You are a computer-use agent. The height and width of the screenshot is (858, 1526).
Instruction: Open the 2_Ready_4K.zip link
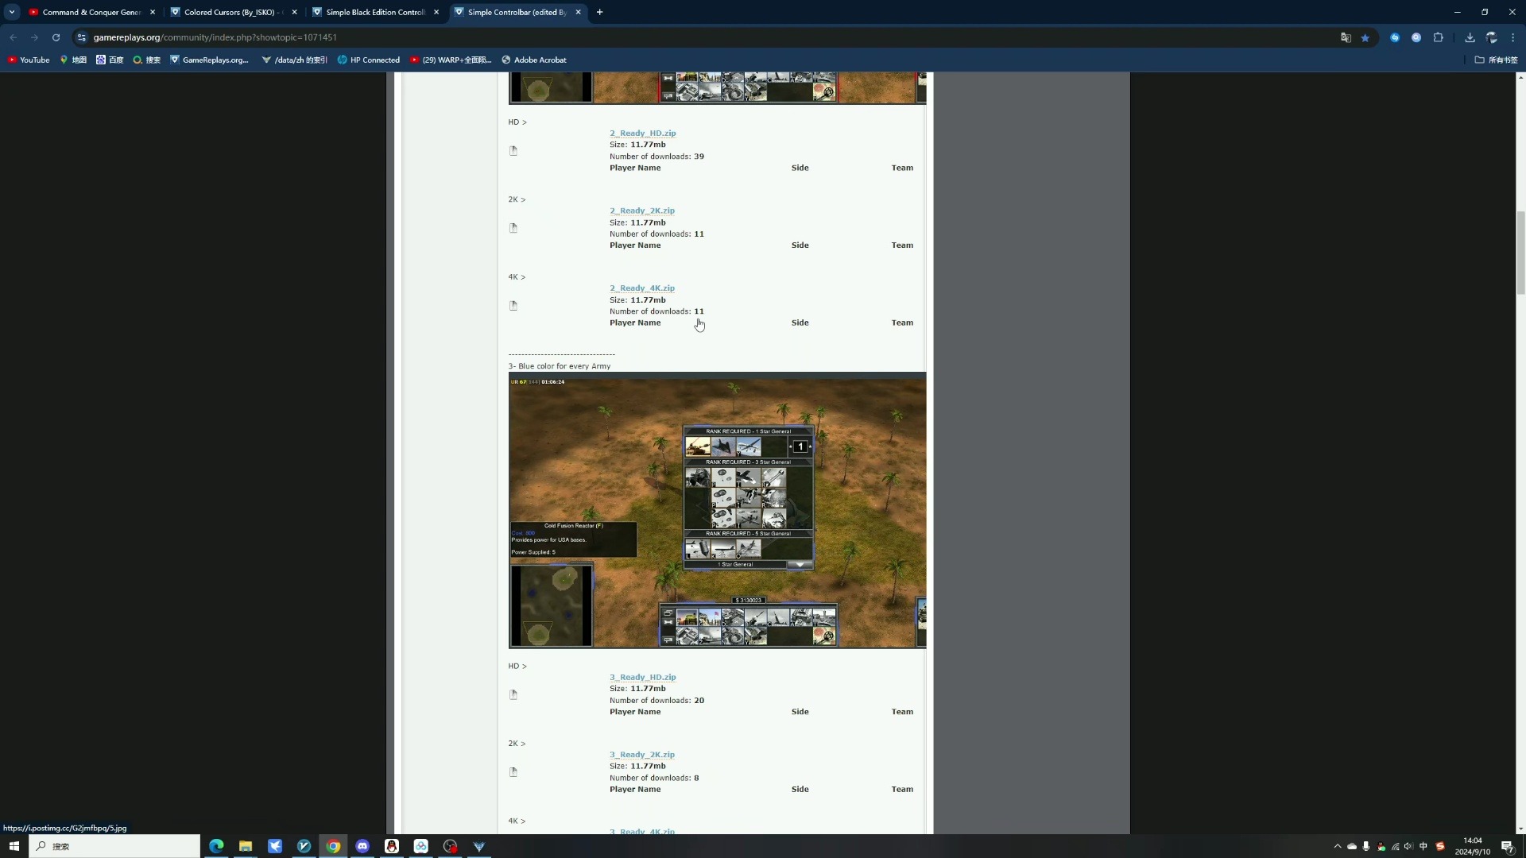click(x=641, y=288)
